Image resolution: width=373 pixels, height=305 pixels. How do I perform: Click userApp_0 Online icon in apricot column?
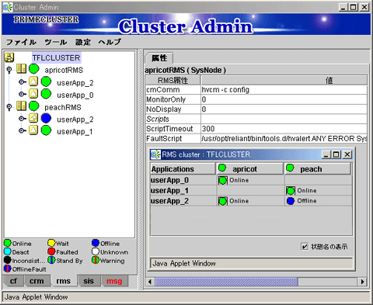[x=223, y=180]
